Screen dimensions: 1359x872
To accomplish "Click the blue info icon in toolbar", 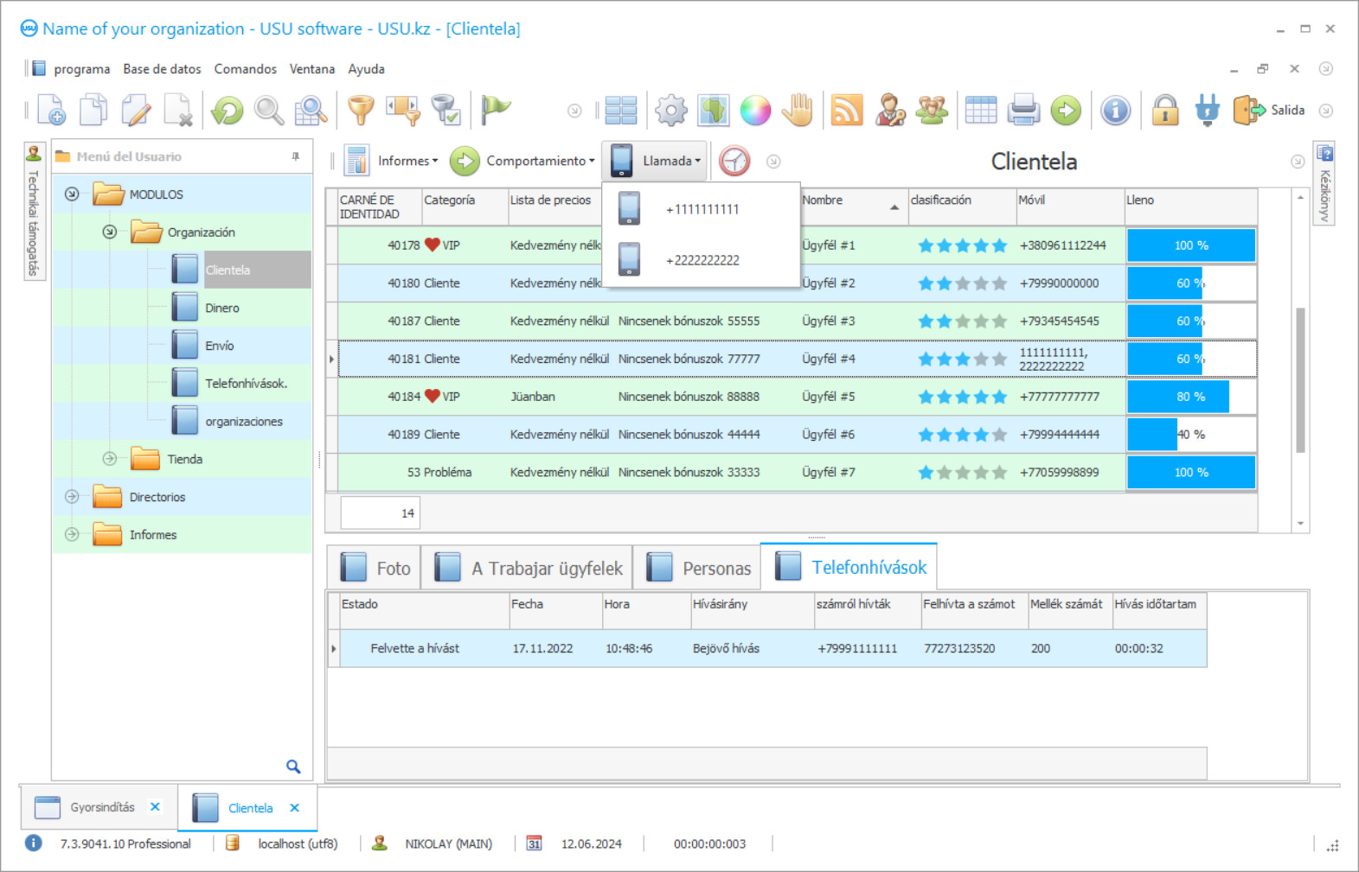I will tap(1115, 111).
